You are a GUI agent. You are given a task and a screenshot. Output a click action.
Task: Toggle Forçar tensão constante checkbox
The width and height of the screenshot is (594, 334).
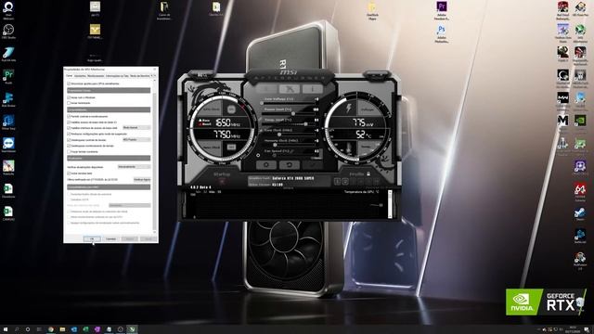(69, 151)
